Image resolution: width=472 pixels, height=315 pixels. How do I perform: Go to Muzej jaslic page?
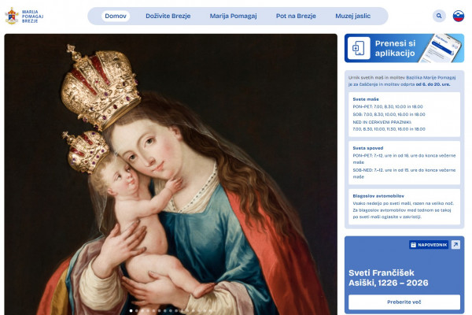[x=352, y=16]
